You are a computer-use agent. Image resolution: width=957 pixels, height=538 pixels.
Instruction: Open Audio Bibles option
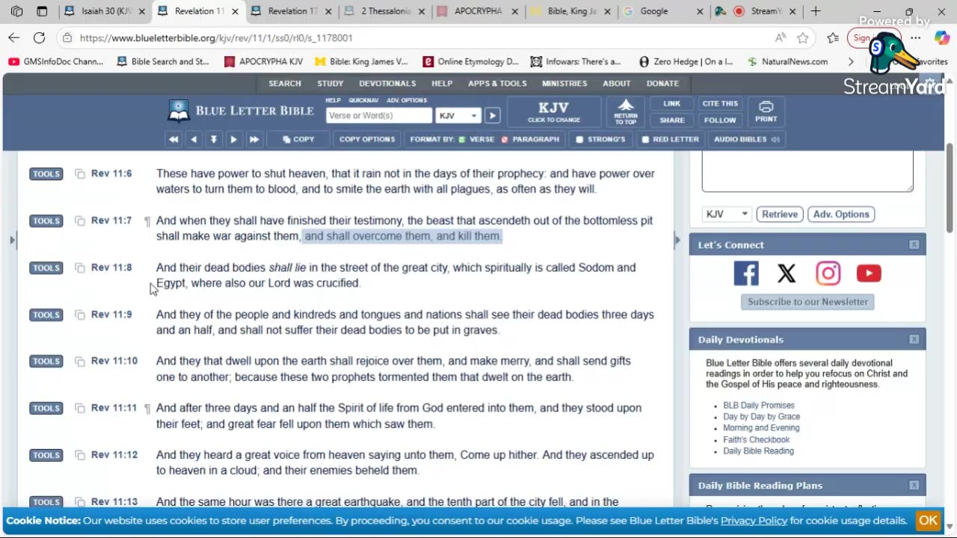coord(746,139)
